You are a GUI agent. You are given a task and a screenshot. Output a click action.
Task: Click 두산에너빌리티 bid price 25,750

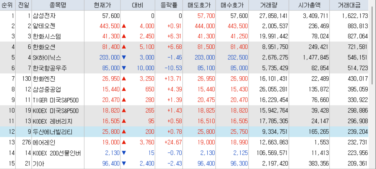click(x=239, y=132)
